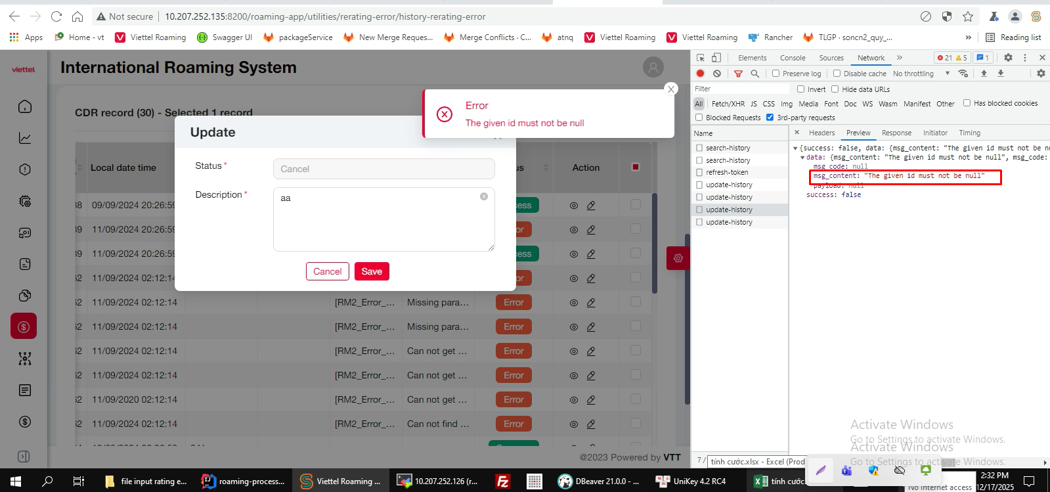The image size is (1050, 492).
Task: Collapse the data object tree in Preview
Action: click(802, 158)
